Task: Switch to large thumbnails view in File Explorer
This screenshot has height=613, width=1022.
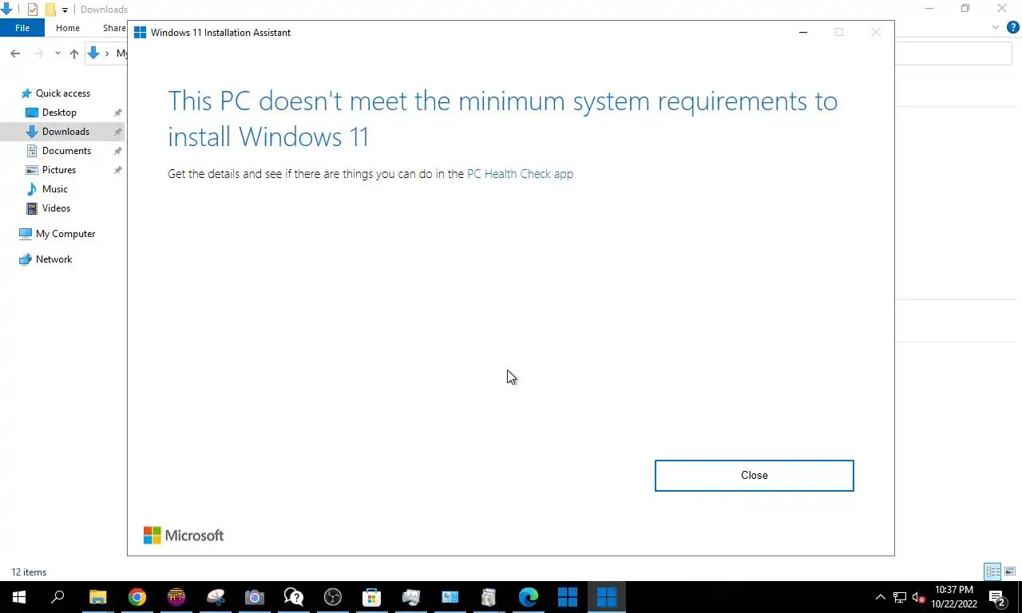Action: click(1010, 571)
